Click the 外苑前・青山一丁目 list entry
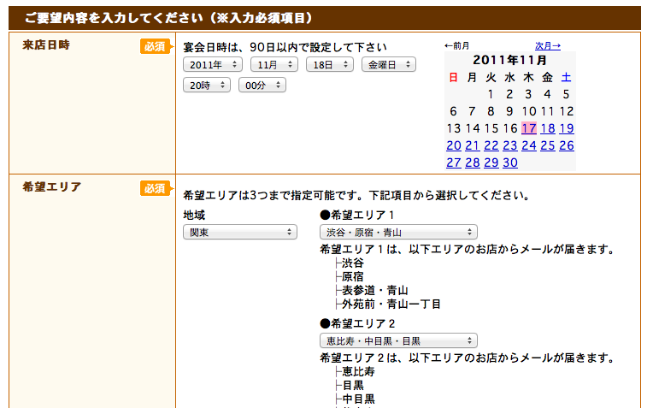 tap(391, 305)
